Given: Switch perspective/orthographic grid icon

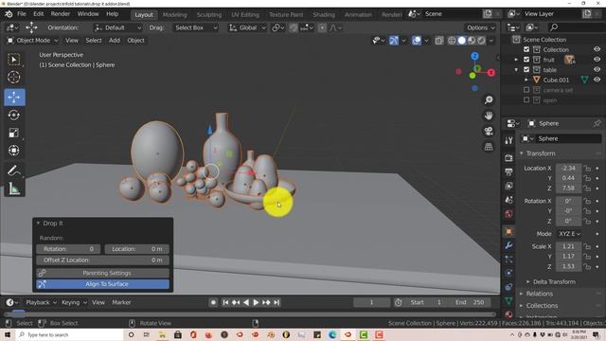Looking at the screenshot, I should coord(489,147).
